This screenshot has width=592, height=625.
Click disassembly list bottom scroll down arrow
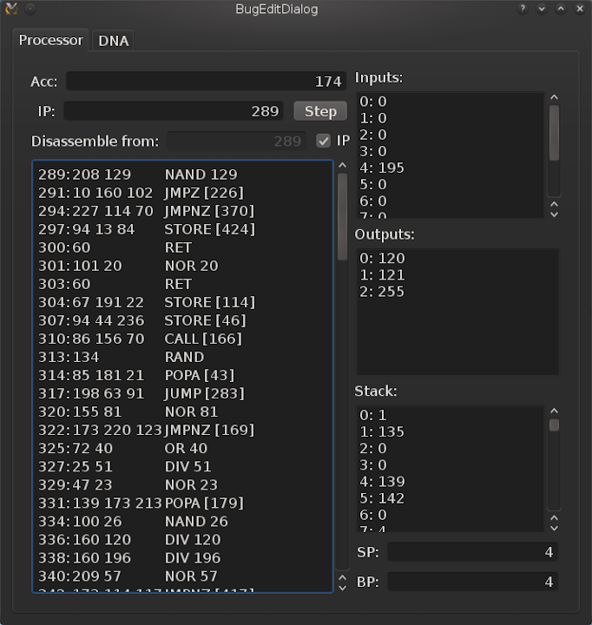tap(342, 588)
